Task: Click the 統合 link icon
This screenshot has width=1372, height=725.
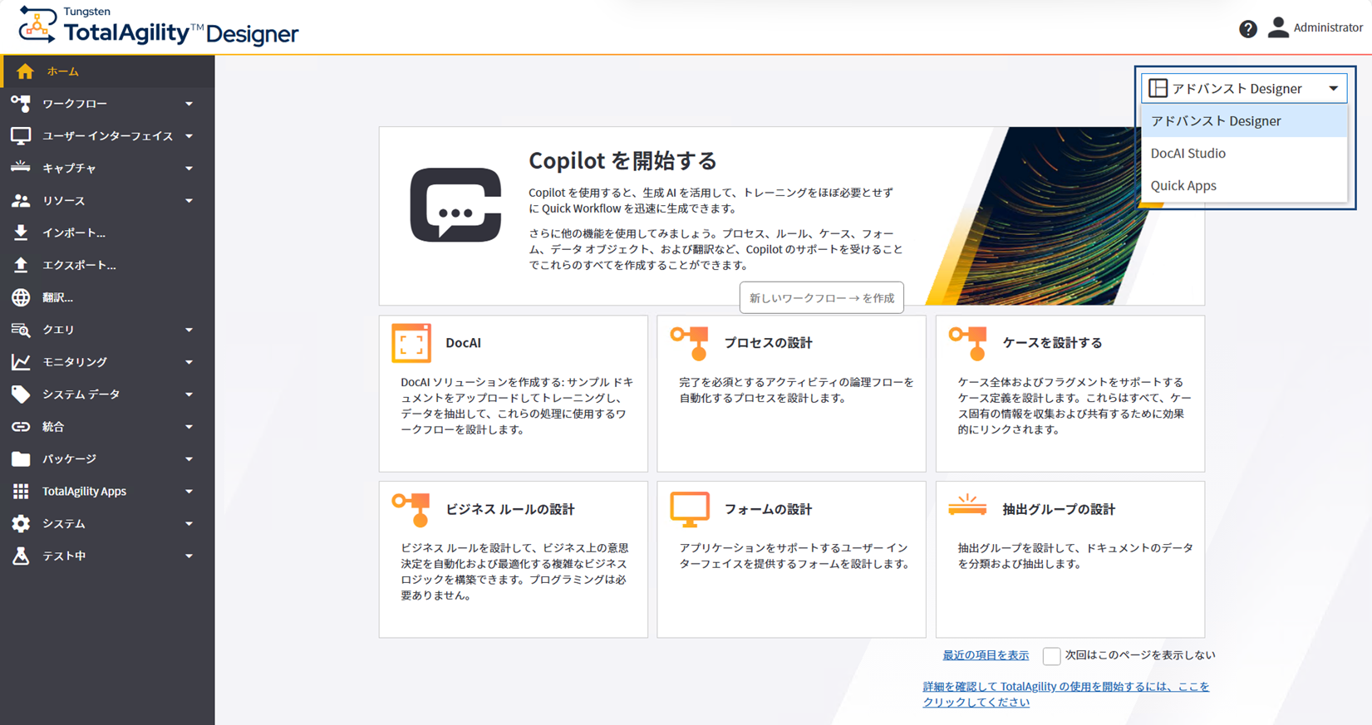Action: 21,427
